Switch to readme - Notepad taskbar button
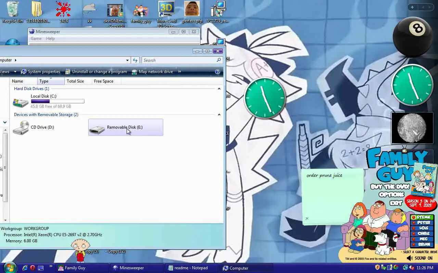Screen dimensions: 438x273 [191, 268]
